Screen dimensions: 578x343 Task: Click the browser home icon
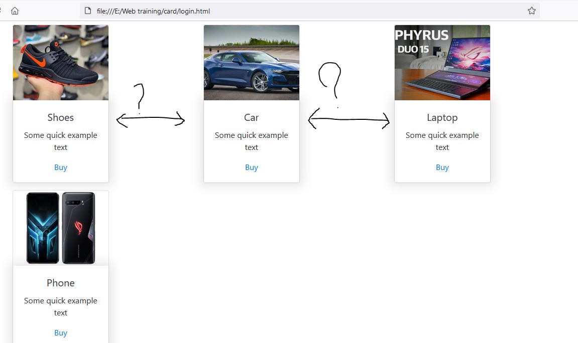coord(15,11)
